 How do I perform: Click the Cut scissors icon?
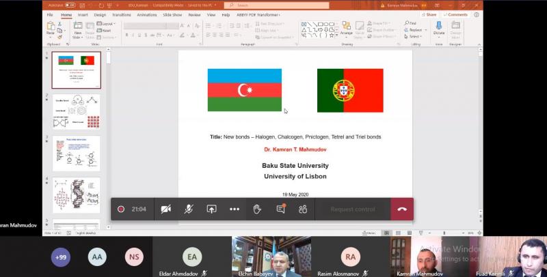[59, 24]
